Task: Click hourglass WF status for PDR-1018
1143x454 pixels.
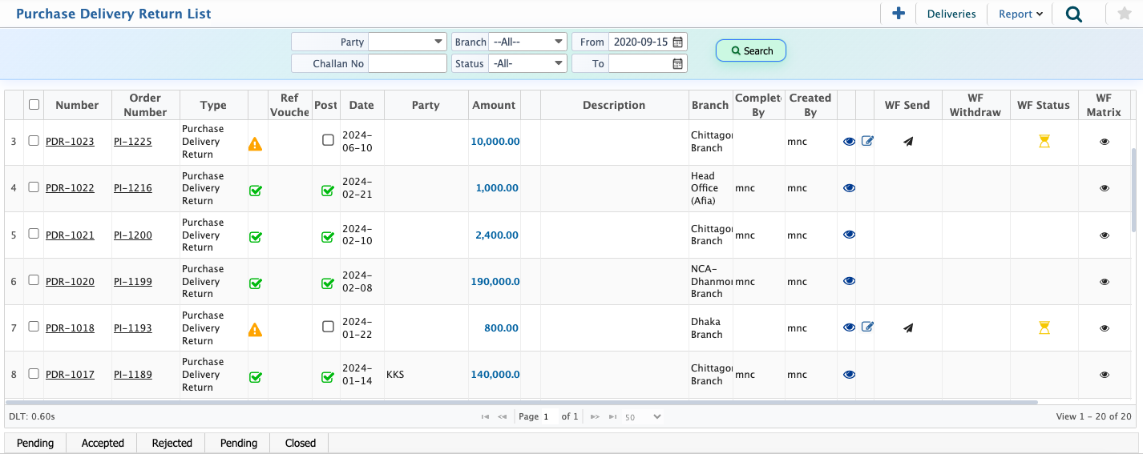Action: click(1044, 327)
